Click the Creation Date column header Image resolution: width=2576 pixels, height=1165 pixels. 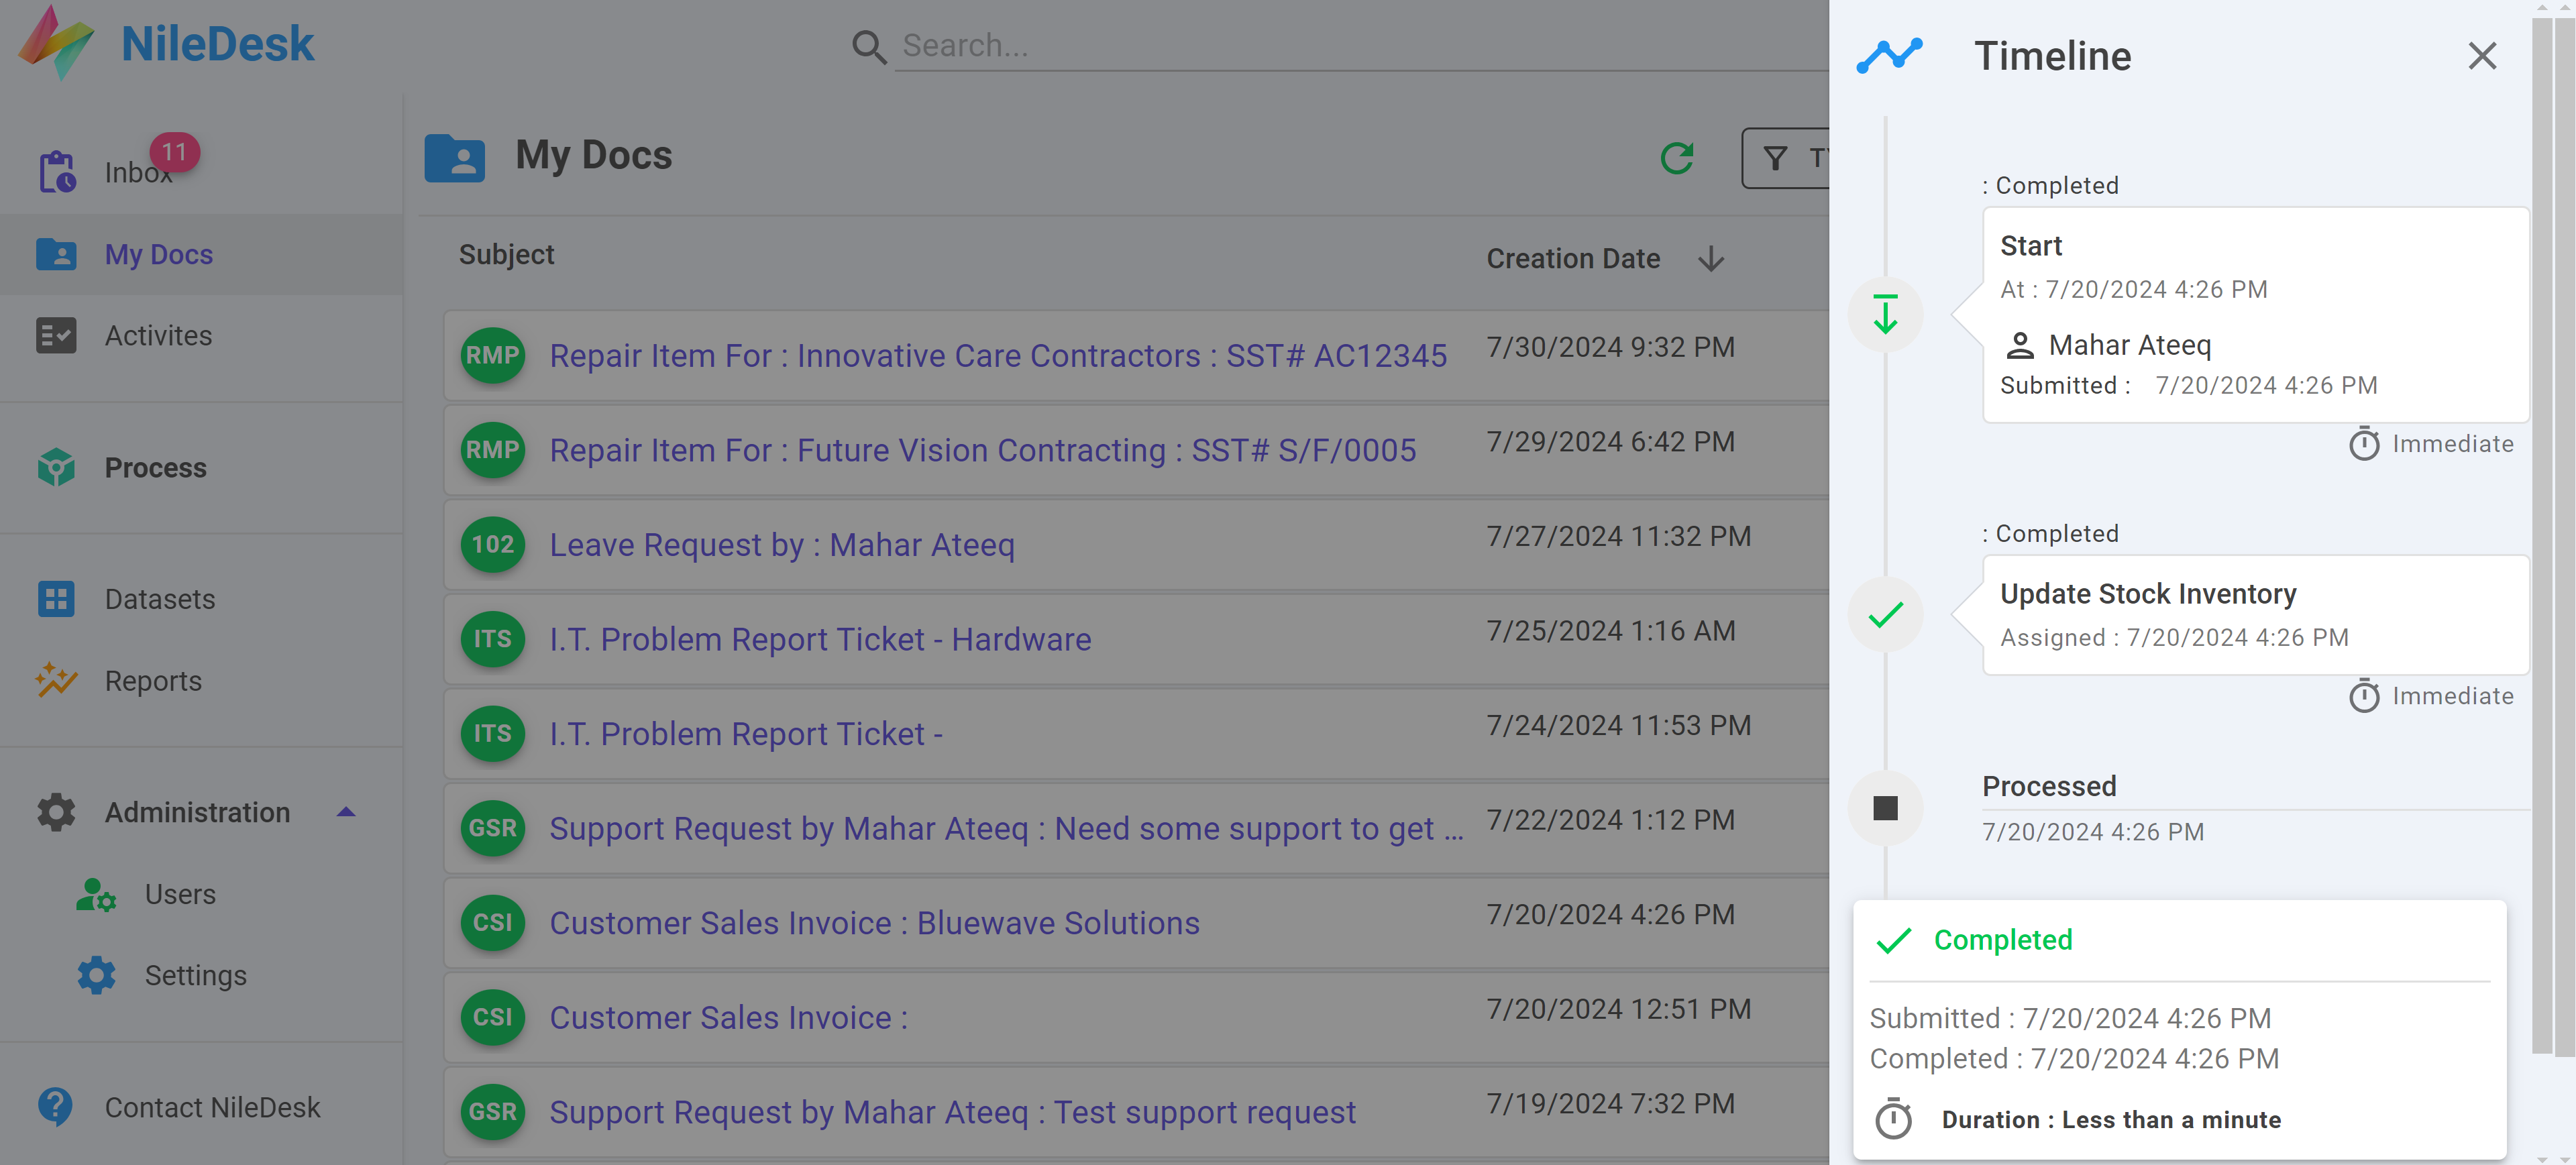[x=1573, y=259]
